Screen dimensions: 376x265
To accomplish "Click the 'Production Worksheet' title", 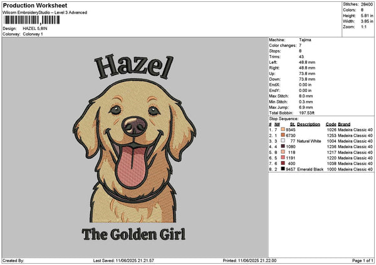I will [35, 5].
